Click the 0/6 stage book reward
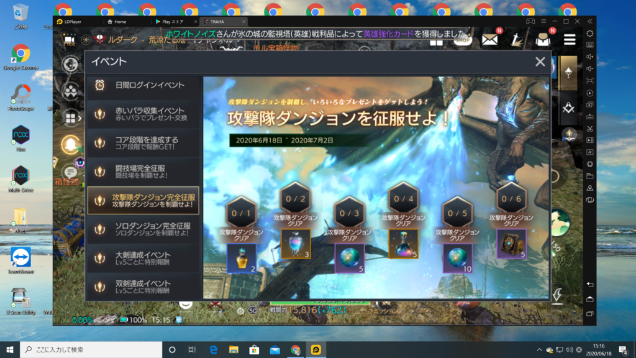This screenshot has width=636, height=358. click(511, 244)
